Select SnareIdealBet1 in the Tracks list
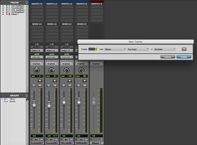The width and height of the screenshot is (197, 145). pyautogui.click(x=18, y=8)
